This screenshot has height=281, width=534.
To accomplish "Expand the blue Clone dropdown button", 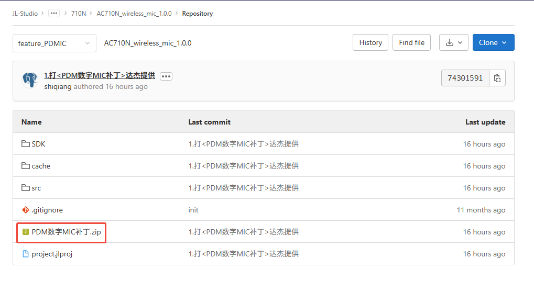I will tap(494, 42).
